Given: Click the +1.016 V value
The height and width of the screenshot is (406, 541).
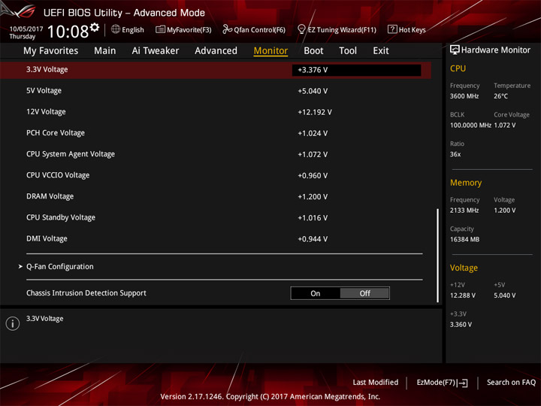Looking at the screenshot, I should (313, 218).
